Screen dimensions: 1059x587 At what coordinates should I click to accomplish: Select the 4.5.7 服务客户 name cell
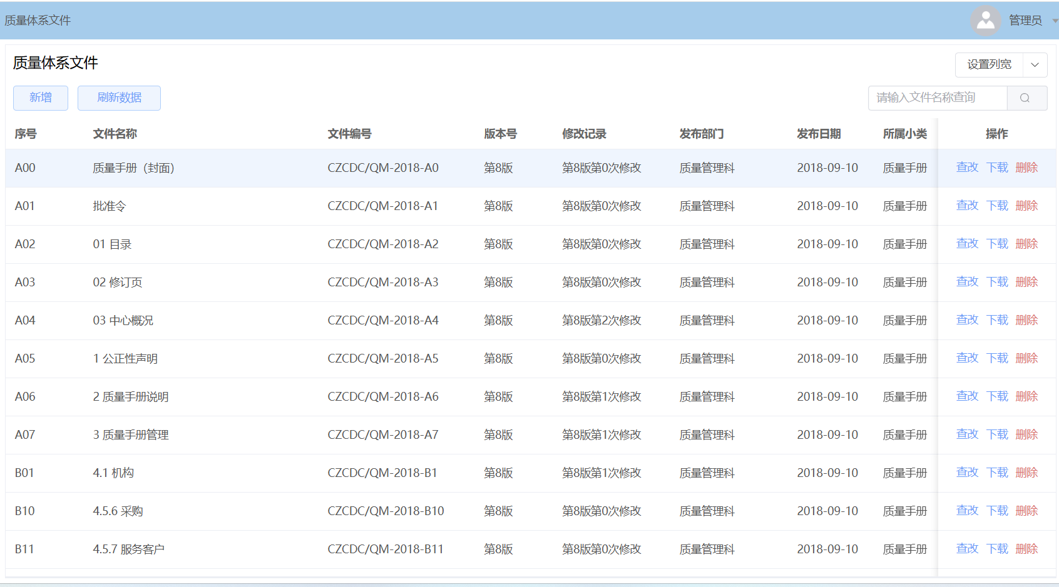128,549
